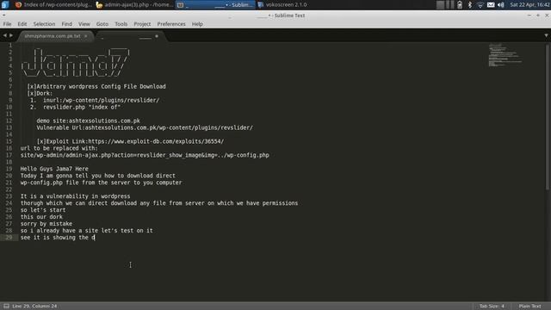Switch to vokoscreen 2.1.0 taskbar window
Screen dimensions: 551x310
282,4
